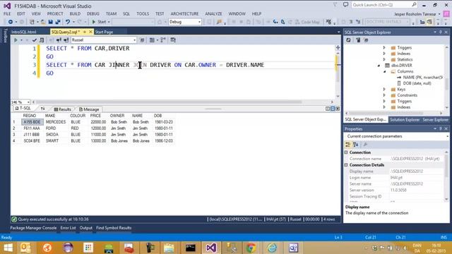Click the Internet Explorer taskbar icon
The image size is (452, 254).
click(272, 248)
